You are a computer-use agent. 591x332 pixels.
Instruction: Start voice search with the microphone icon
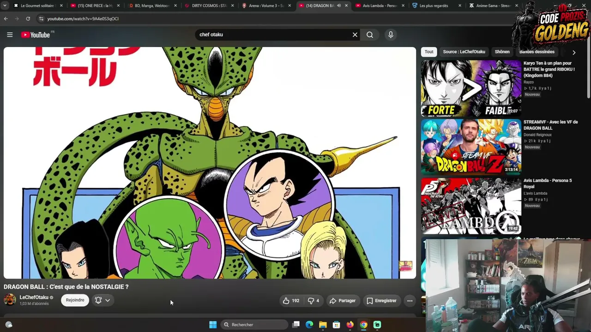(x=391, y=35)
